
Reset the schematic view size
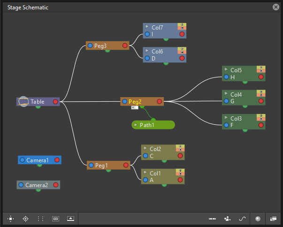point(55,219)
